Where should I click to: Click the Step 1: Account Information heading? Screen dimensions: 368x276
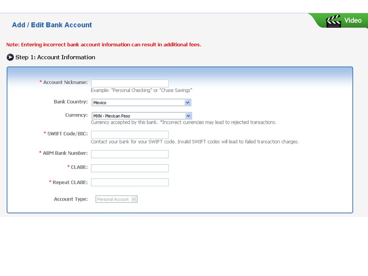click(55, 57)
